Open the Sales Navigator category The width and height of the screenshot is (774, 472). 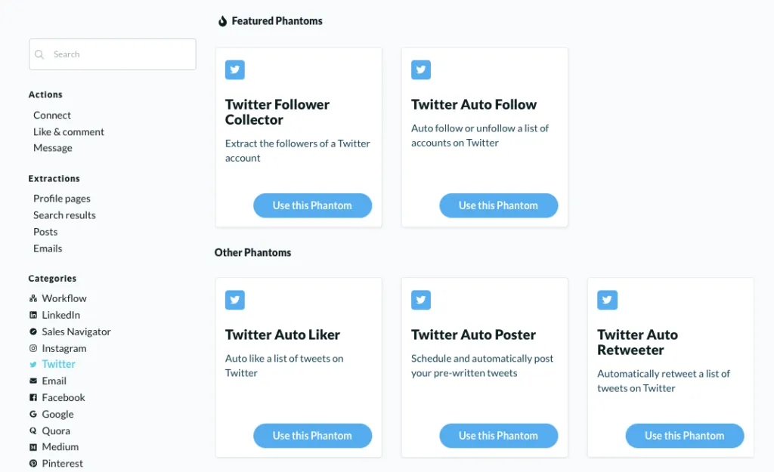point(76,332)
